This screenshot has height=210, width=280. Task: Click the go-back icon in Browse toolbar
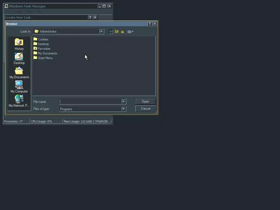pyautogui.click(x=110, y=32)
